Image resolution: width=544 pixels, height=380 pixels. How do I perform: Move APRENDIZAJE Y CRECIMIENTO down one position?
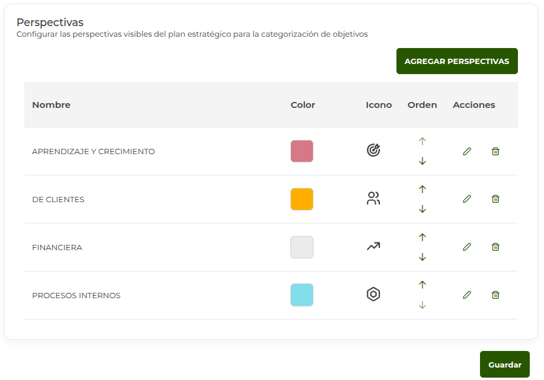coord(423,161)
